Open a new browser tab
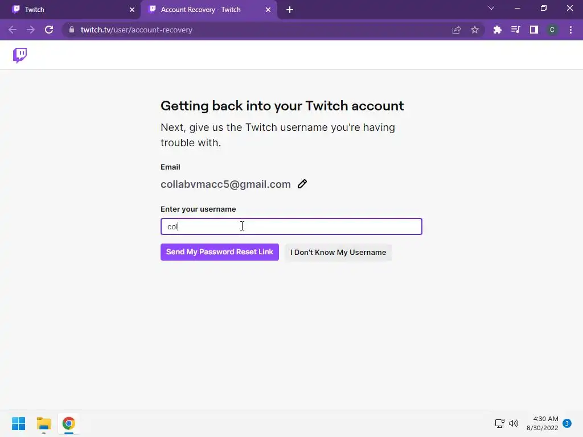Viewport: 583px width, 437px height. [290, 10]
